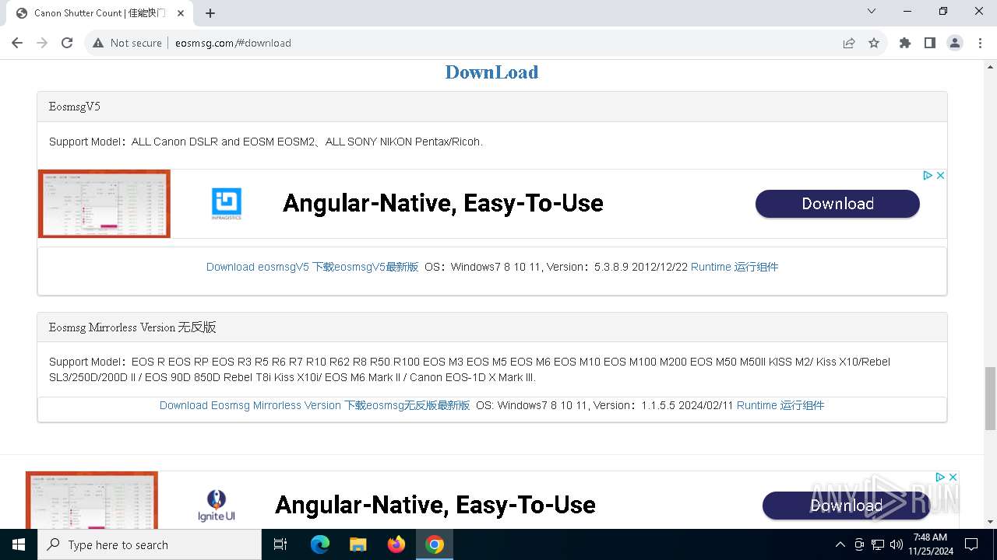Click scrollbar up arrow

[990, 67]
